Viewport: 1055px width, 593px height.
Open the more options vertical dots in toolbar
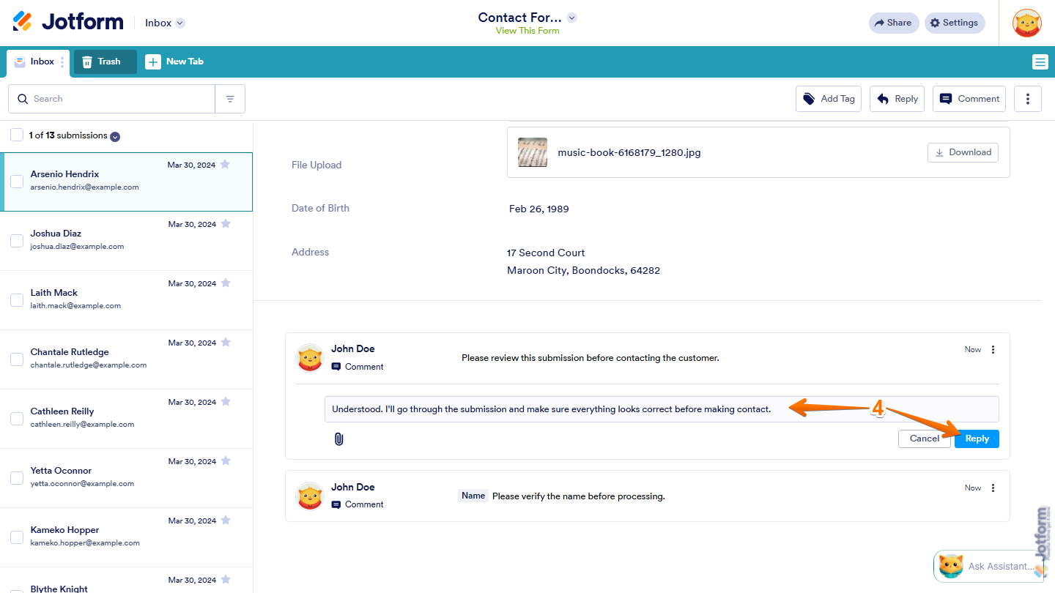pos(1028,99)
